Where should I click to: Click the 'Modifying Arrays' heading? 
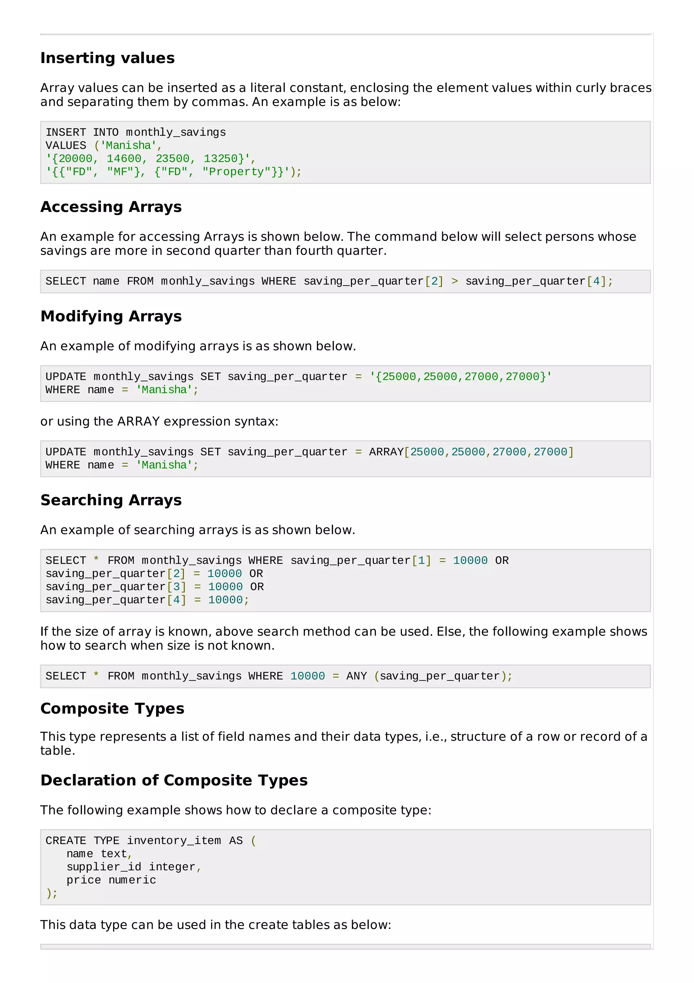pyautogui.click(x=111, y=316)
